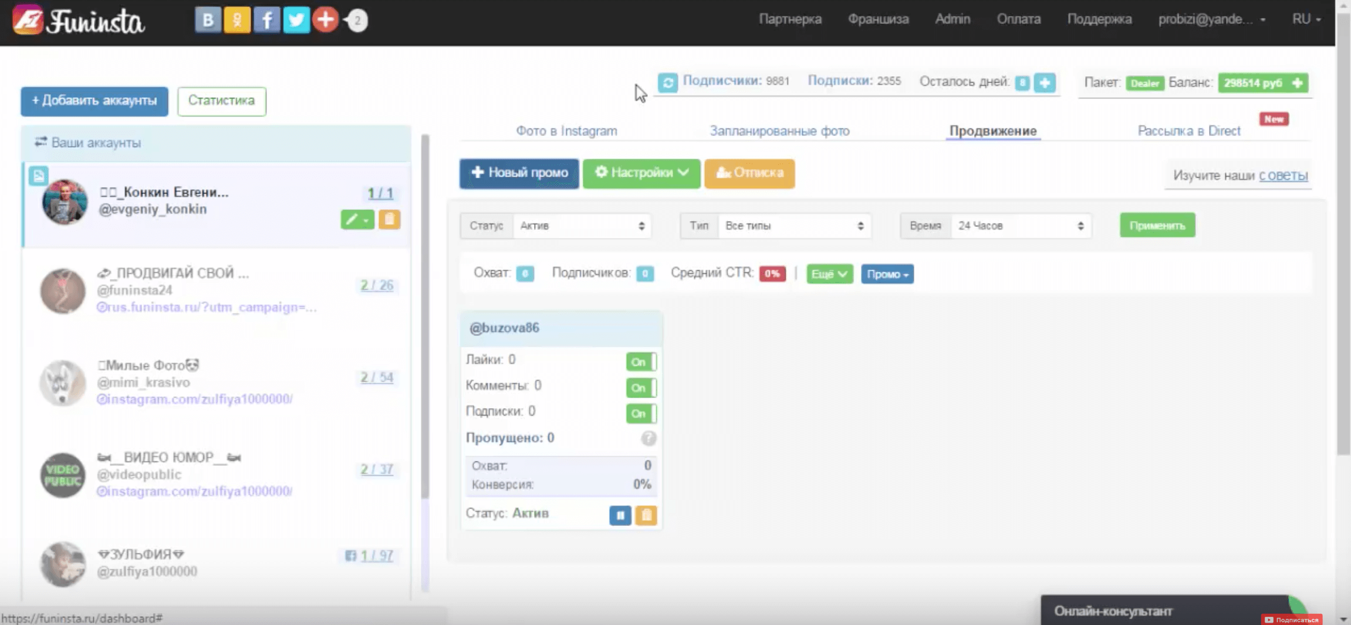Viewport: 1351px width, 625px height.
Task: Click the Odnoklassniki orange icon
Action: coord(237,21)
